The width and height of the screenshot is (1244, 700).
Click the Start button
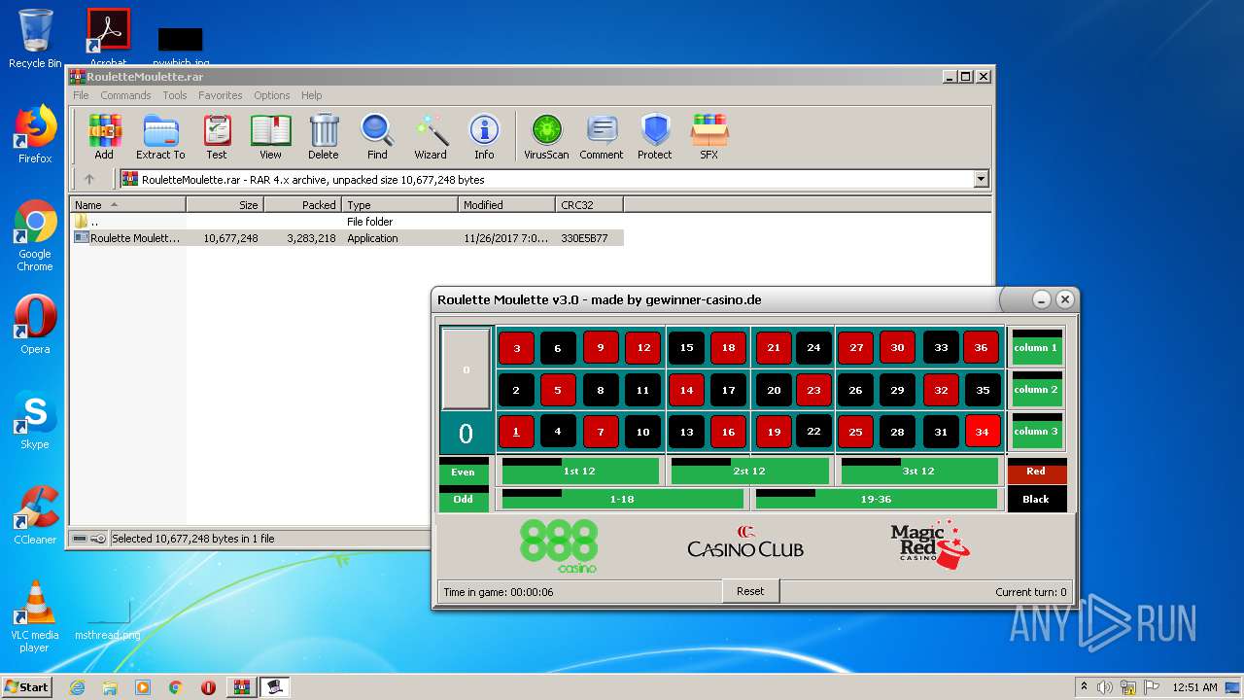(x=27, y=687)
